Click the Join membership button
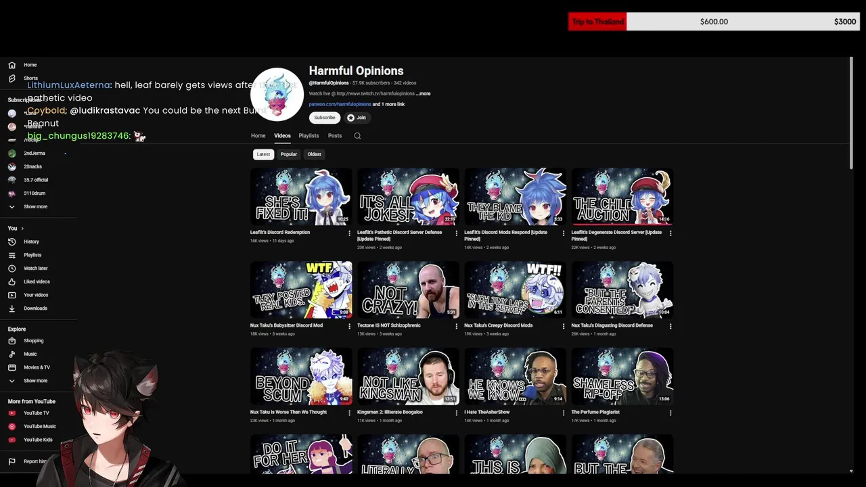 point(357,118)
